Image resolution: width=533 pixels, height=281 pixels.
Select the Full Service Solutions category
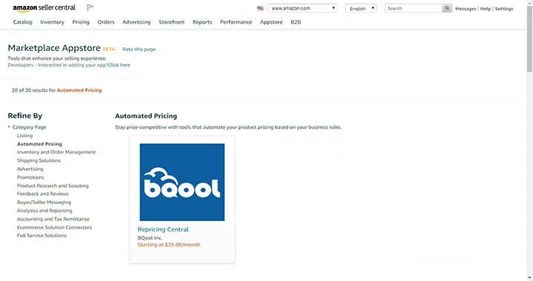41,236
